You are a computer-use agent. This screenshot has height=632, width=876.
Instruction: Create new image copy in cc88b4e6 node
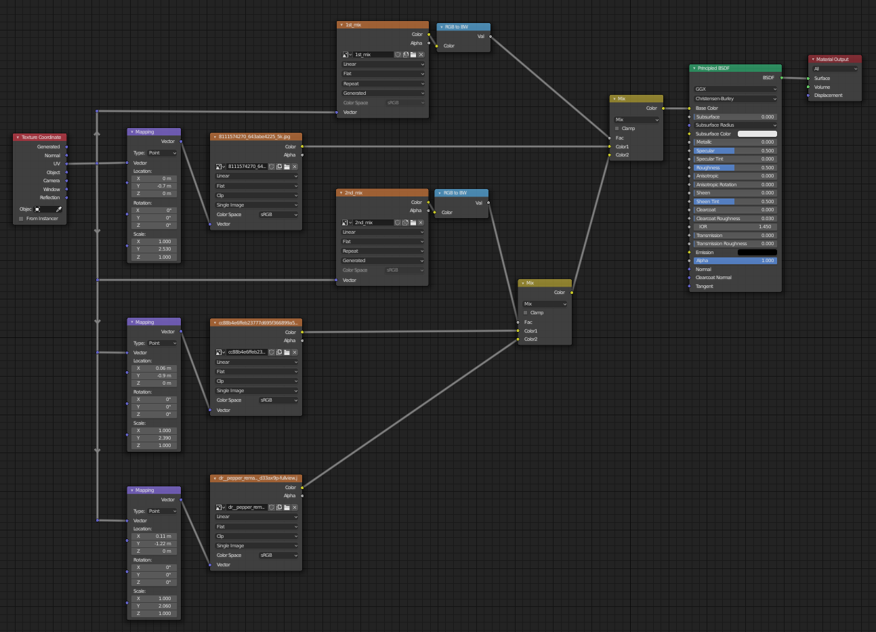(x=279, y=352)
